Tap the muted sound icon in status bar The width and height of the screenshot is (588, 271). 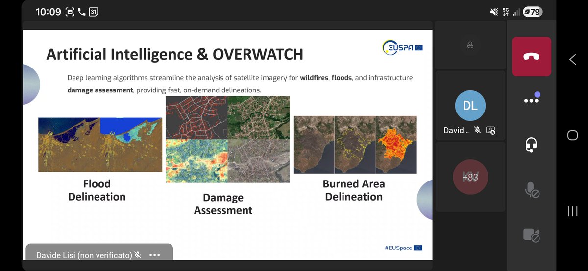coord(493,12)
